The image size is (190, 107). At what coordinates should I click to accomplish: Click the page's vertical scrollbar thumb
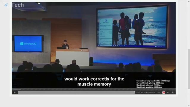189,69
